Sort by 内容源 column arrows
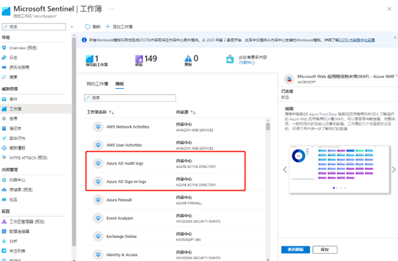Image resolution: width=398 pixels, height=261 pixels. click(193, 112)
